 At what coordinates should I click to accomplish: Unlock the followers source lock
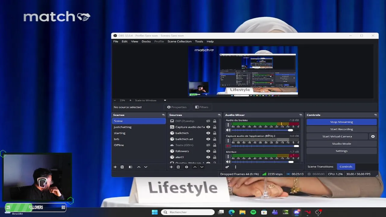(214, 151)
